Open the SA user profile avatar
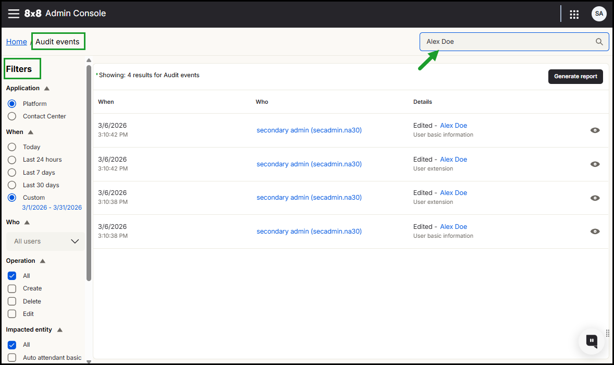Image resolution: width=614 pixels, height=365 pixels. coord(599,14)
